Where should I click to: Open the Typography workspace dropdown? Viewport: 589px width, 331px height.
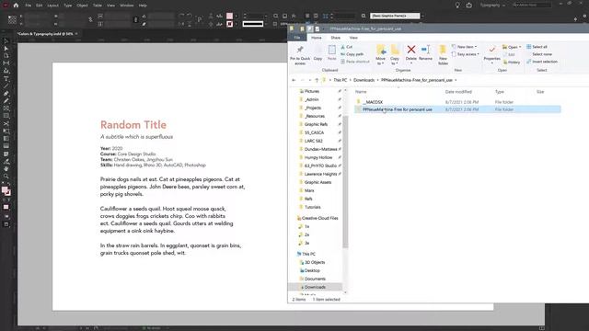coord(492,6)
